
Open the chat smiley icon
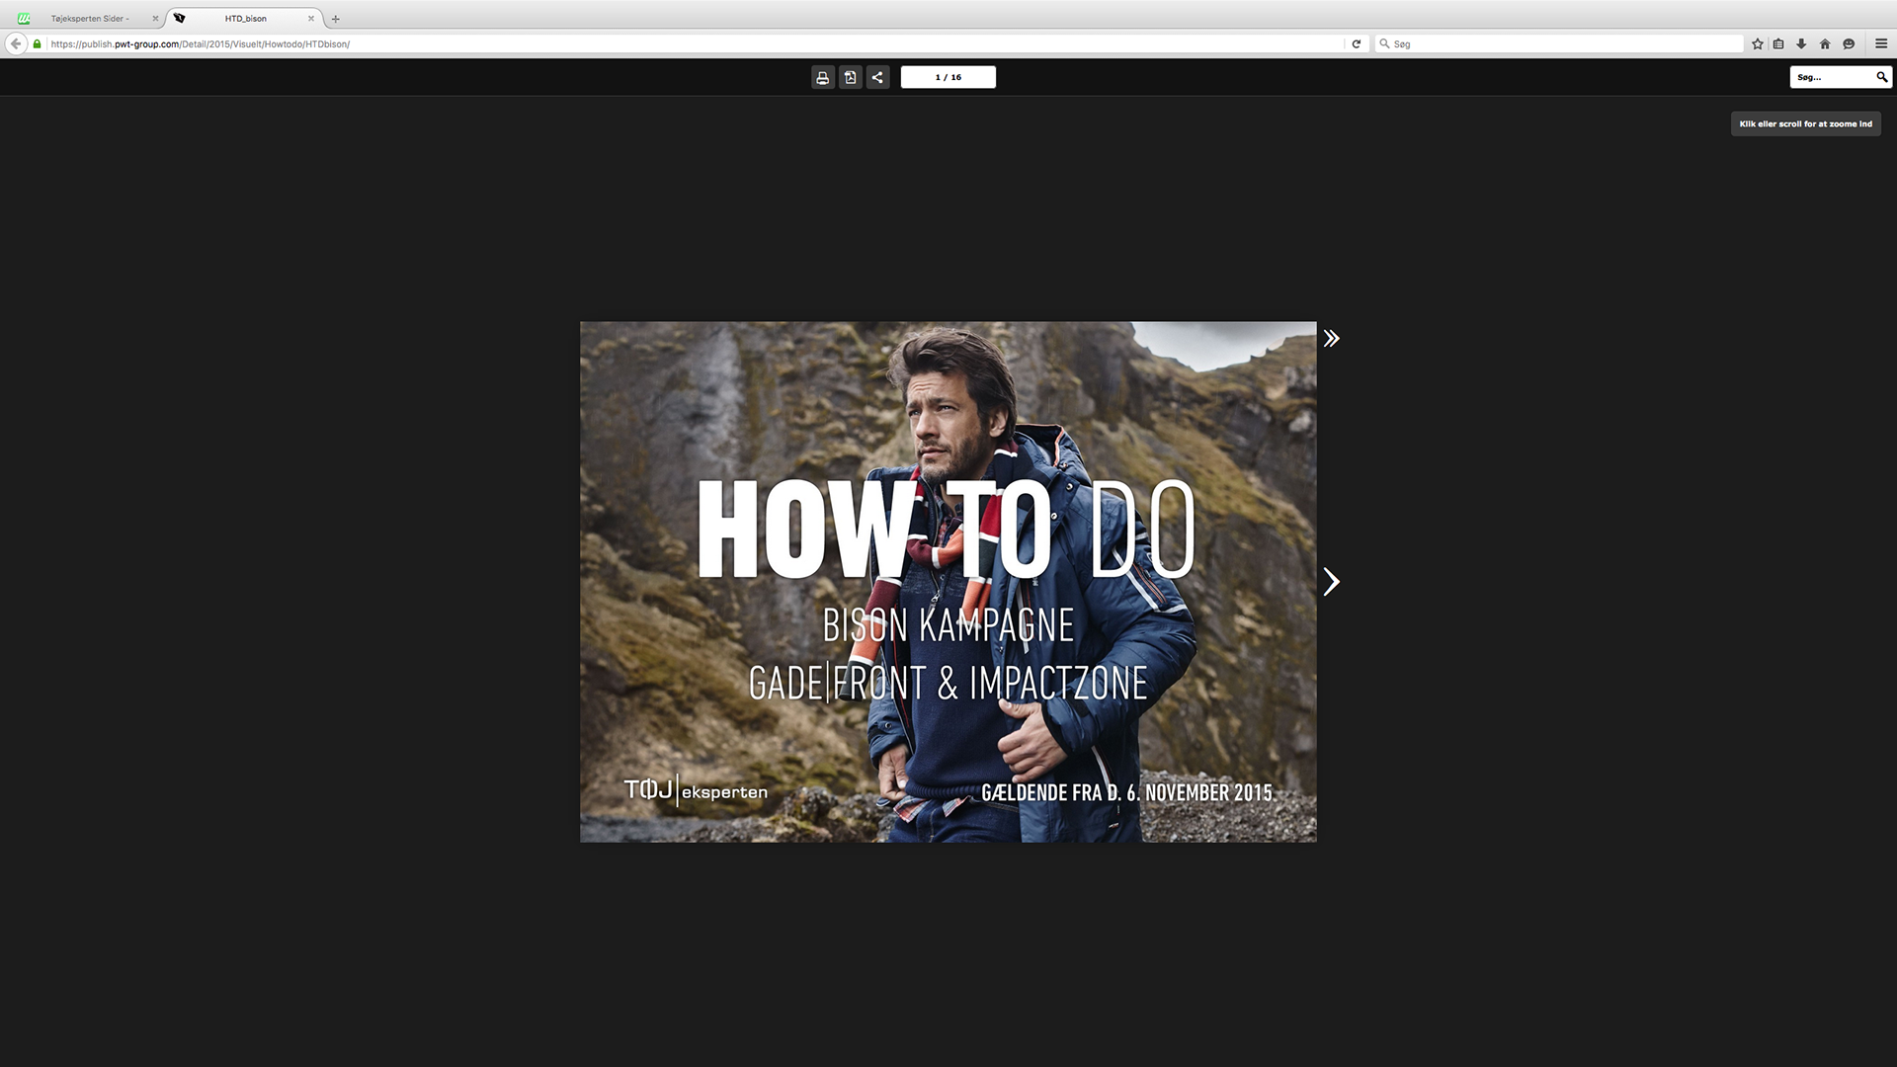tap(1849, 43)
